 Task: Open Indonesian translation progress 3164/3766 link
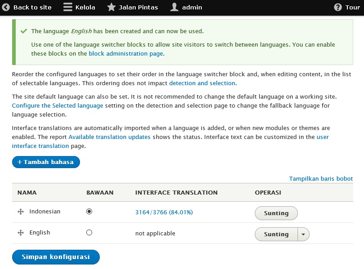(164, 212)
